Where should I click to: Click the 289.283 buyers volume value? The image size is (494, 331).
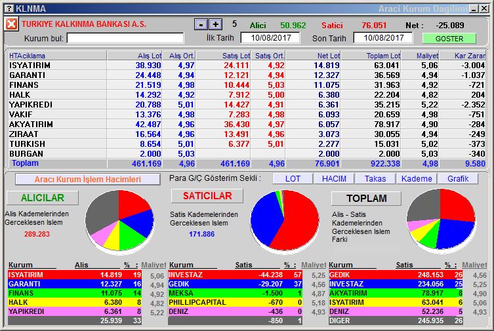tap(37, 234)
